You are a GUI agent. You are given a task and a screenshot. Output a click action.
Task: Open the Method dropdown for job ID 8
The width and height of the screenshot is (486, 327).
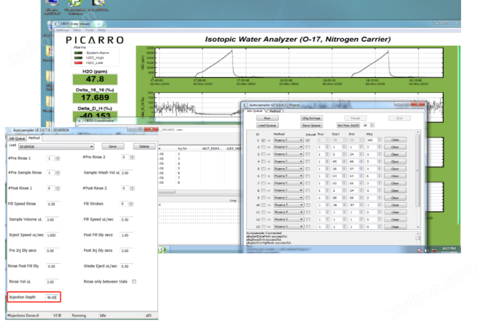(x=289, y=190)
